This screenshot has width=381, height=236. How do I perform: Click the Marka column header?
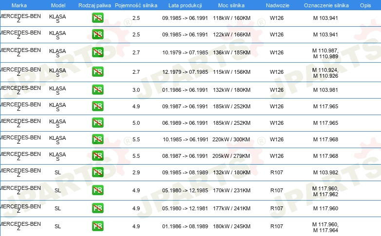19,5
